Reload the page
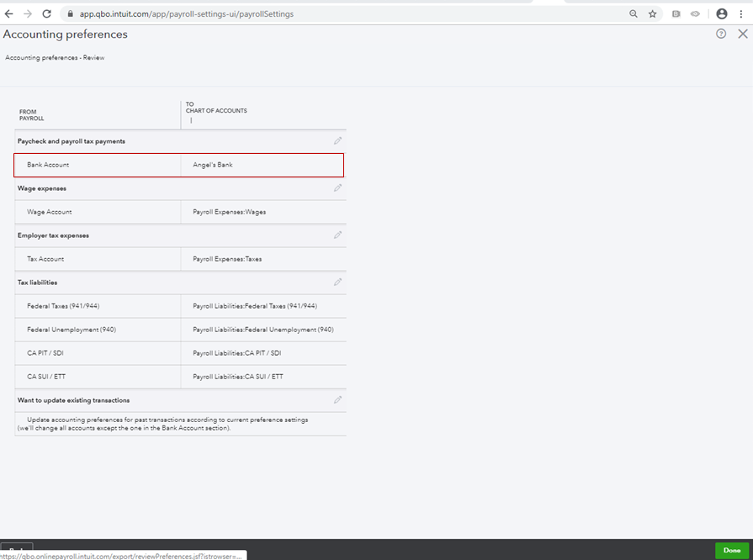This screenshot has width=753, height=560. point(46,14)
